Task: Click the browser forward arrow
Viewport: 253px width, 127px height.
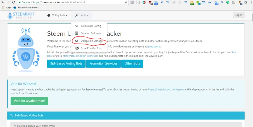Action: [x=8, y=2]
